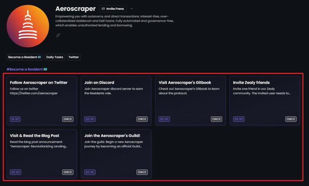
Task: Select the Become a Resident tab
Action: tap(25, 57)
